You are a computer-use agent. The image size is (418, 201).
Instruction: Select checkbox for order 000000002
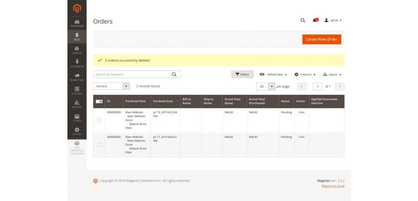[99, 145]
